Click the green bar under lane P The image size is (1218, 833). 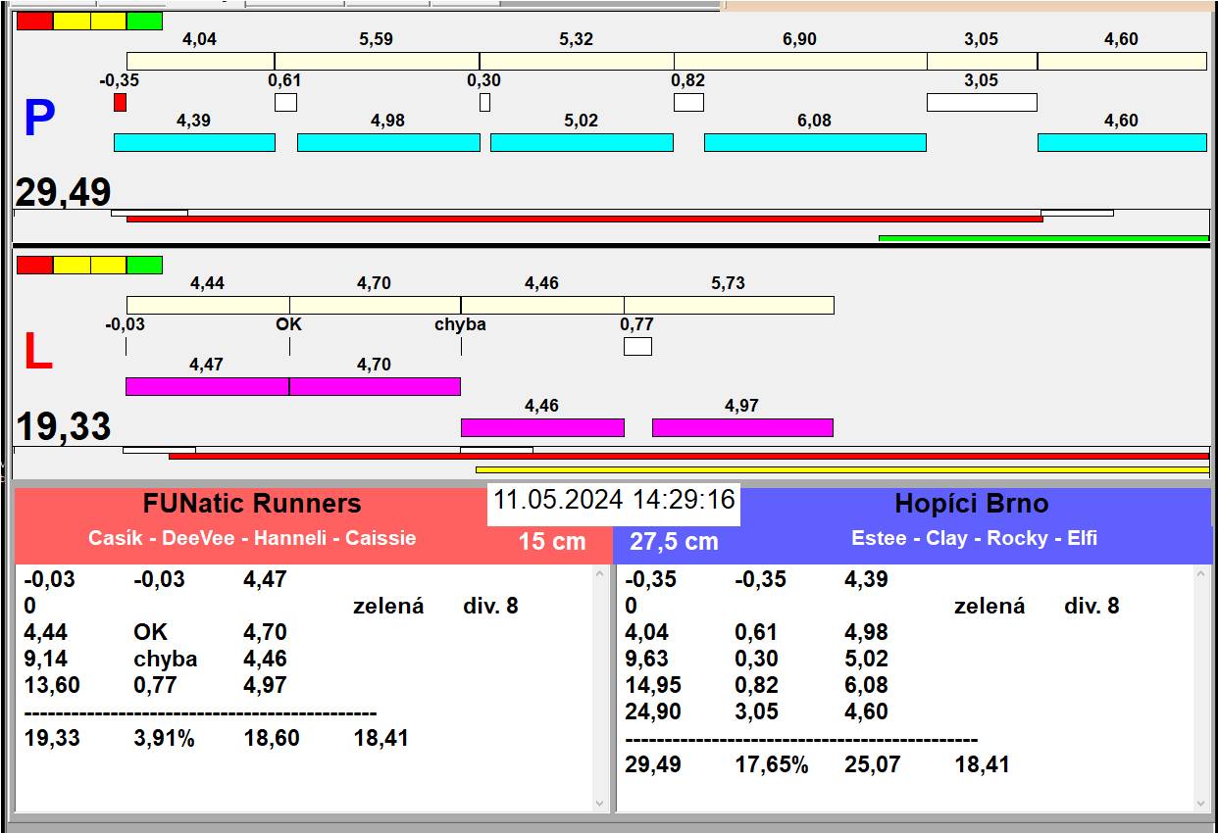click(x=1043, y=238)
